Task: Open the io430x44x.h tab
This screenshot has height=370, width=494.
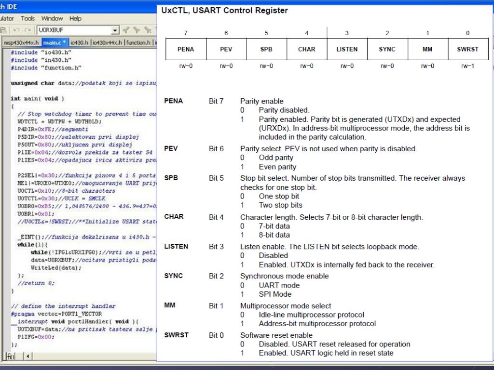Action: pyautogui.click(x=107, y=42)
